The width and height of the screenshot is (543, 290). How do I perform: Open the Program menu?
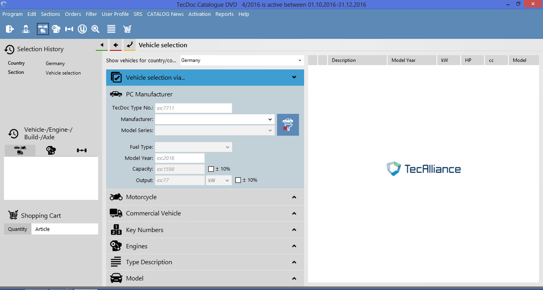13,14
